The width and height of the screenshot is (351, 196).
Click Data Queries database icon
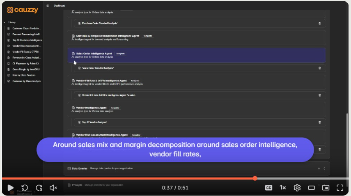pos(69,168)
